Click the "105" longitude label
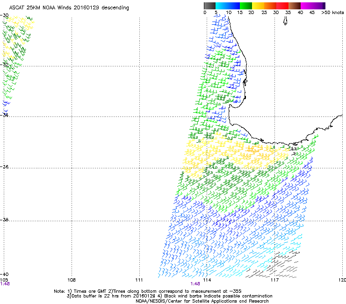 coord(4,280)
